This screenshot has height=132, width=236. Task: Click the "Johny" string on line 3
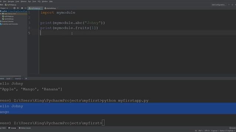point(93,23)
